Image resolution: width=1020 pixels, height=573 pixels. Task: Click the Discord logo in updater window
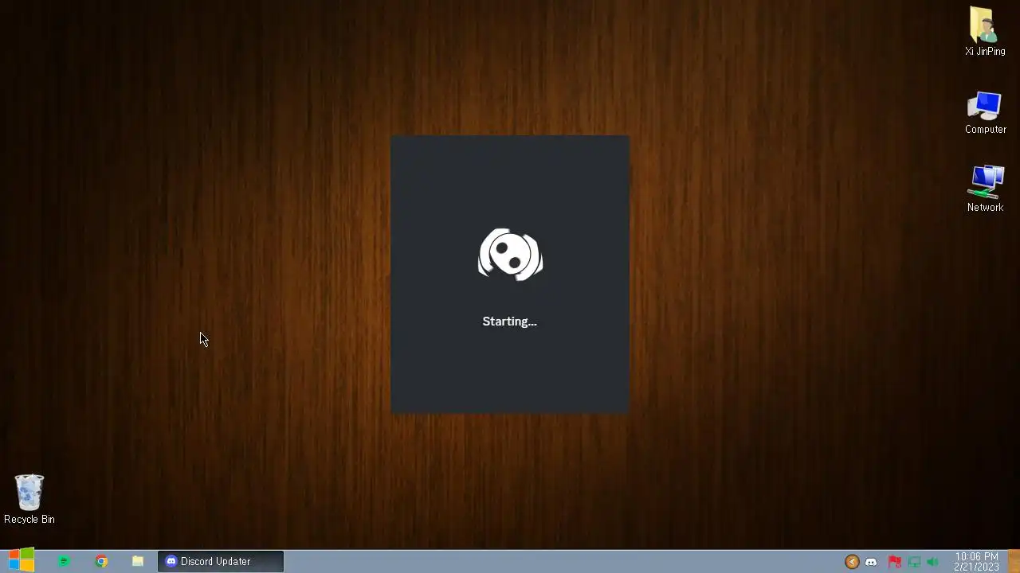[510, 255]
